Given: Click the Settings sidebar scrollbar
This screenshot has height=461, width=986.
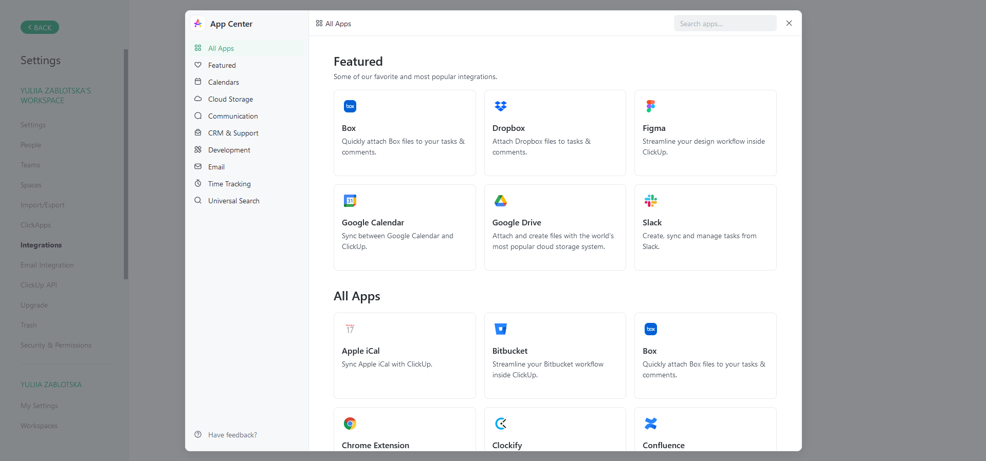Looking at the screenshot, I should pos(126,164).
